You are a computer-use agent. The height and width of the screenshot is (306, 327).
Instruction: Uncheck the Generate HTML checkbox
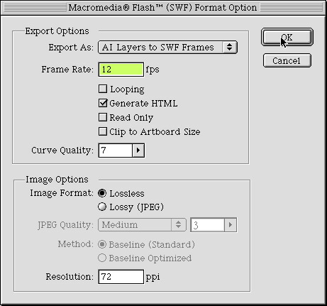103,103
